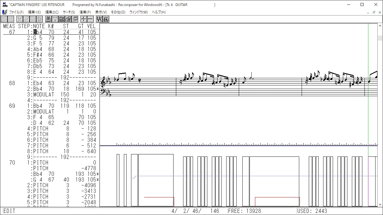
Task: Open the ヘルプ(H) menu
Action: pyautogui.click(x=159, y=12)
